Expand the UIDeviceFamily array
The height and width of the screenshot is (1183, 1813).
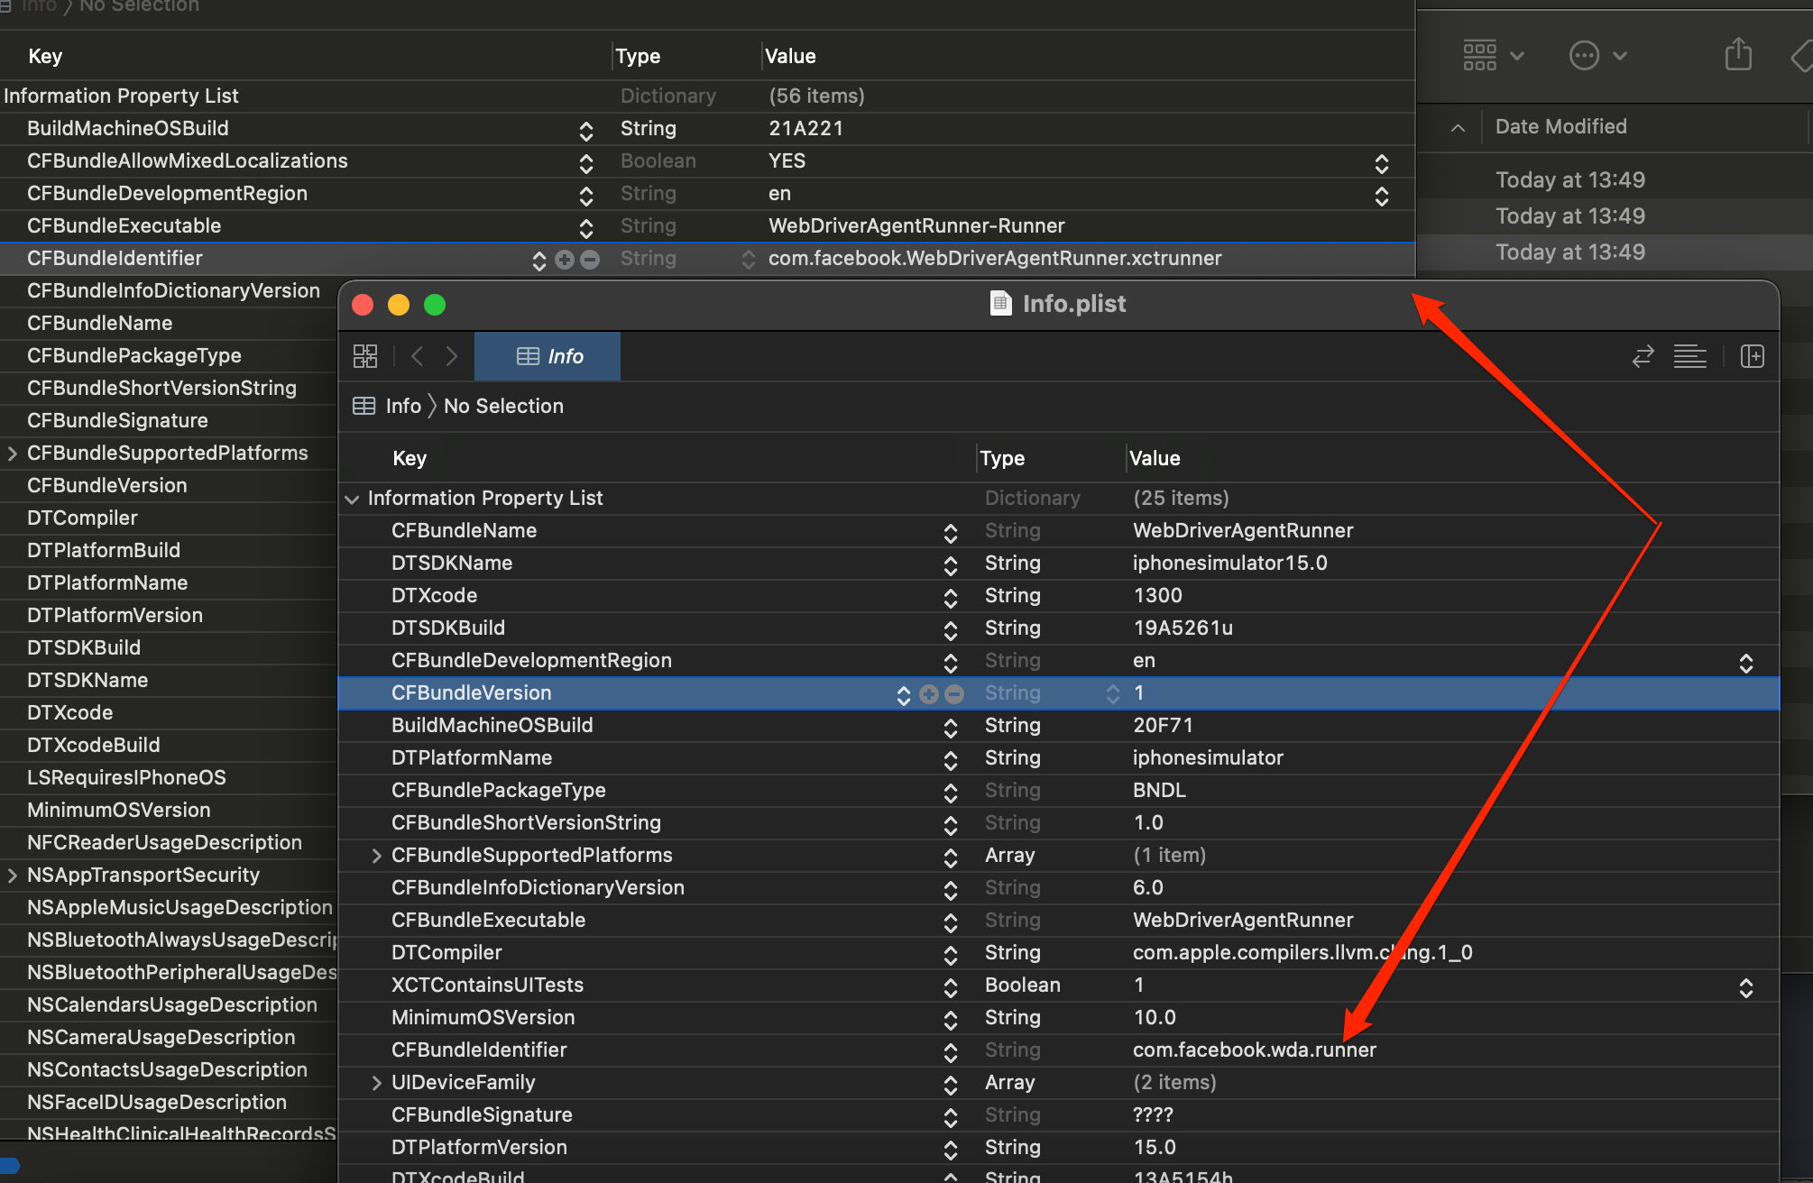pos(377,1083)
